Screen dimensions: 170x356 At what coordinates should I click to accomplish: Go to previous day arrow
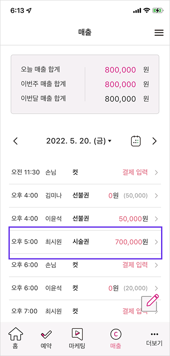(15, 141)
